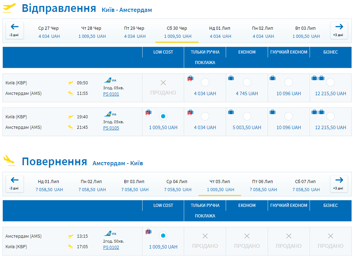This screenshot has width=355, height=258.
Task: Click the departure previous 3 days arrow
Action: tap(15, 30)
